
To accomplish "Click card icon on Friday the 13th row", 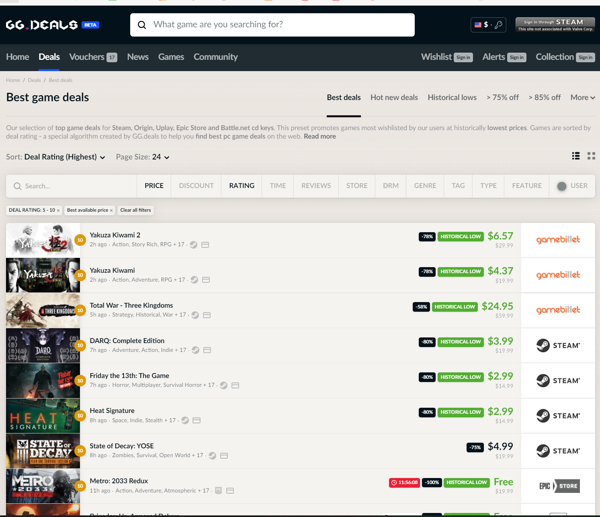I will [235, 385].
